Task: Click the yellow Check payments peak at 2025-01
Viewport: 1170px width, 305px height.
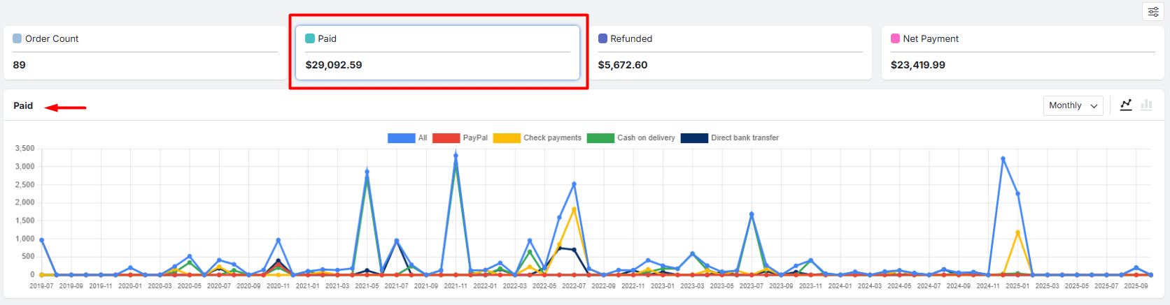Action: pyautogui.click(x=1017, y=232)
